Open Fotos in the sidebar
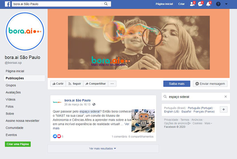The height and width of the screenshot is (159, 237). 9,106
